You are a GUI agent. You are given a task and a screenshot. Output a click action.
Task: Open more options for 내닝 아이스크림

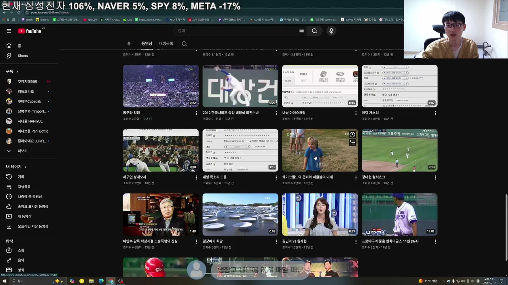pos(356,113)
